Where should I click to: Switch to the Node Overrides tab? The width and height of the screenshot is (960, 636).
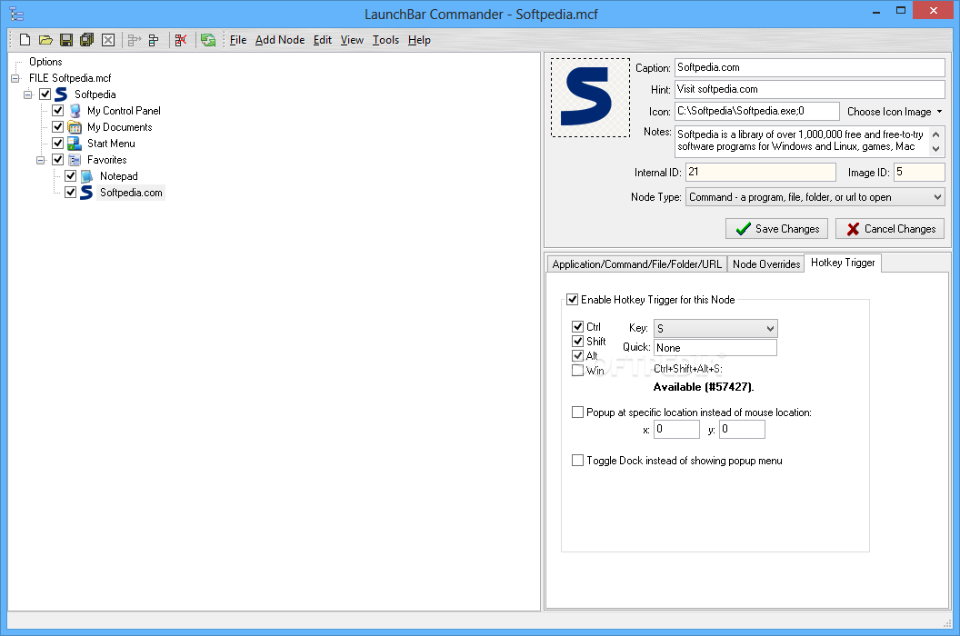[x=766, y=263]
